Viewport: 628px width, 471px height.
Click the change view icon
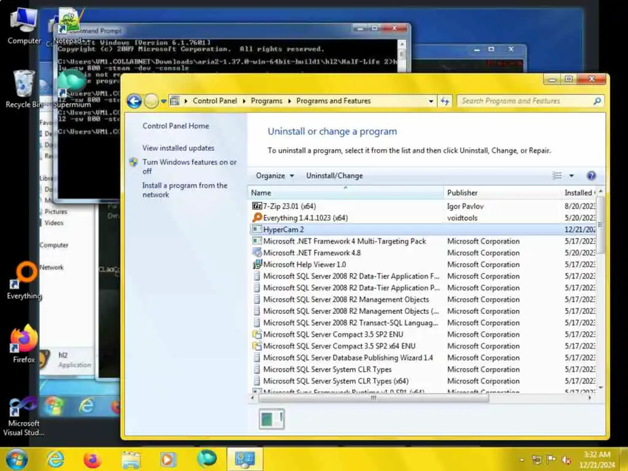[557, 175]
